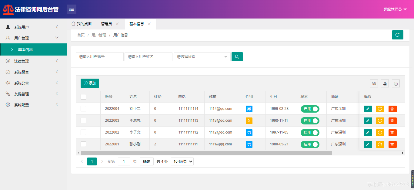Click page number 1 button
This screenshot has height=190, width=414.
(92, 161)
